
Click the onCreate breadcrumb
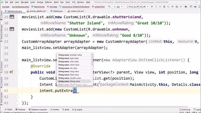(x=52, y=7)
